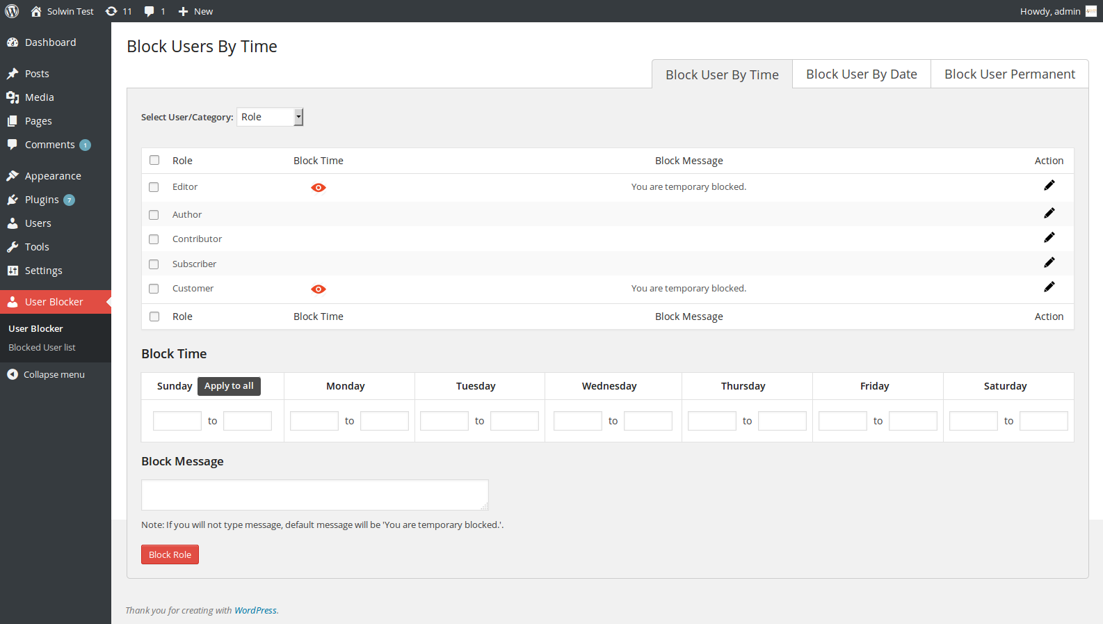The height and width of the screenshot is (624, 1103).
Task: Click the Comments count badge in sidebar
Action: [85, 145]
